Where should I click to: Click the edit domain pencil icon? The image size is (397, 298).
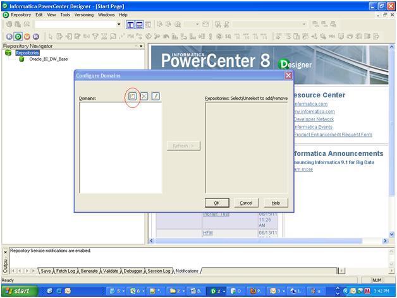[x=156, y=96]
